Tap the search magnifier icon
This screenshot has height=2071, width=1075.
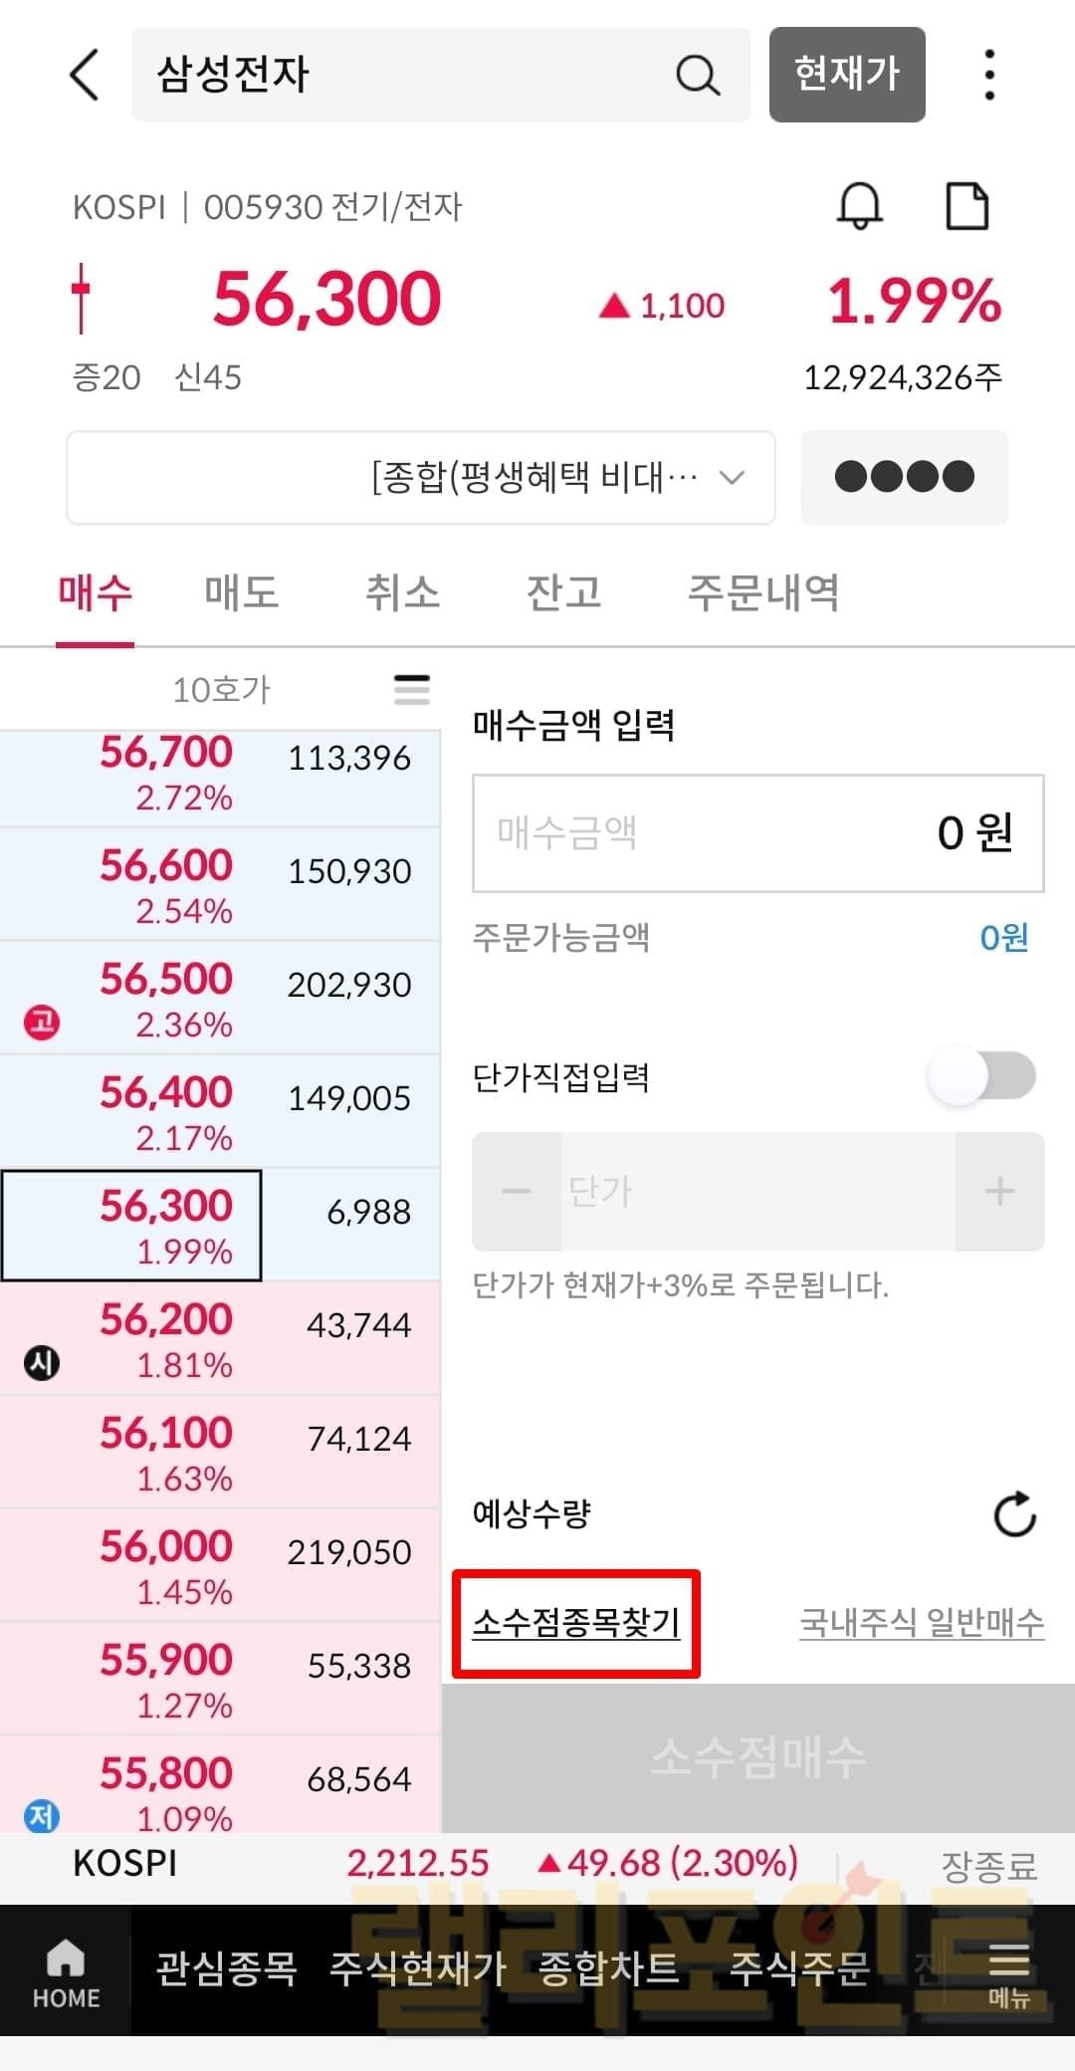pos(697,76)
